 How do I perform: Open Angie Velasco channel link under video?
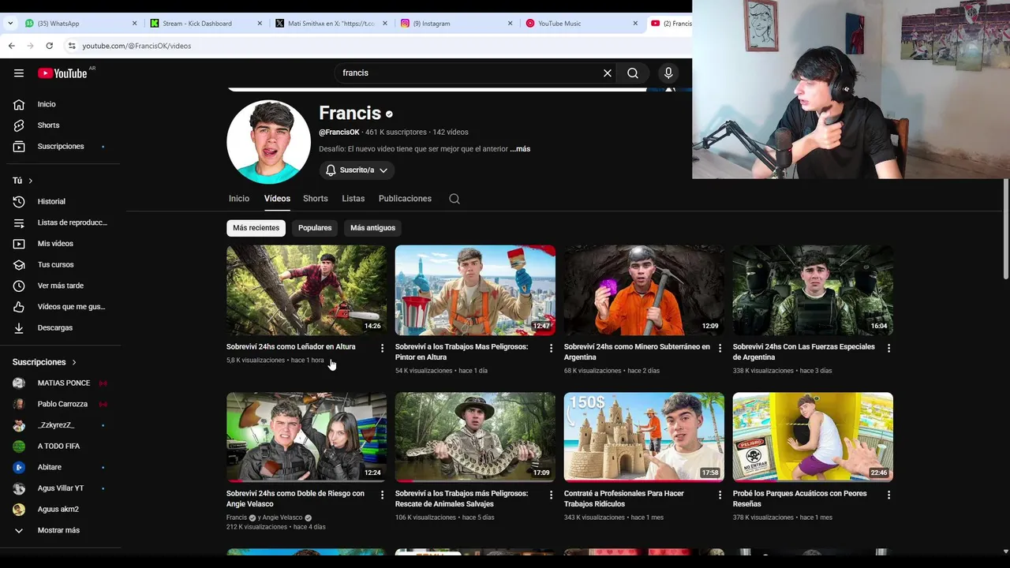282,518
